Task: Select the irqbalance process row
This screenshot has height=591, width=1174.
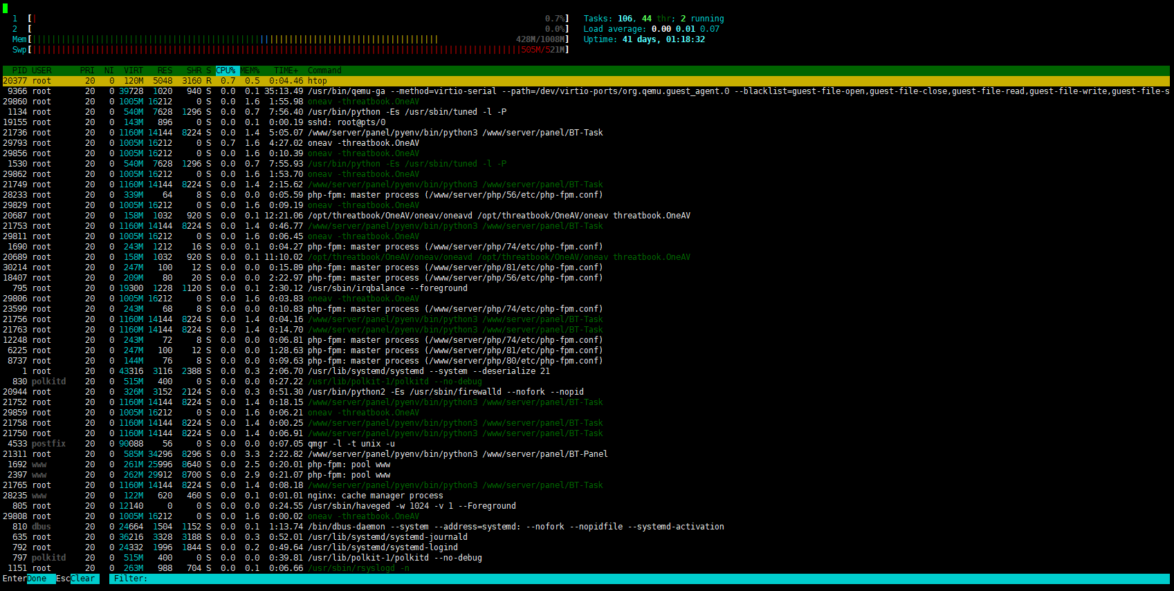Action: tap(586, 288)
